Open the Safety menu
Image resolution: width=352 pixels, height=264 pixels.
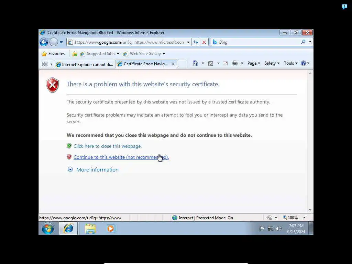point(272,63)
